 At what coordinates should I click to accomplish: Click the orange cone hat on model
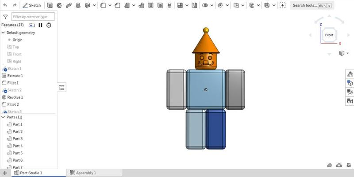[x=206, y=44]
